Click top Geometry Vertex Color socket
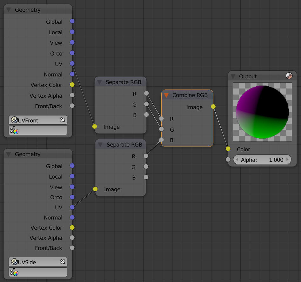301x282 pixels. pyautogui.click(x=72, y=84)
